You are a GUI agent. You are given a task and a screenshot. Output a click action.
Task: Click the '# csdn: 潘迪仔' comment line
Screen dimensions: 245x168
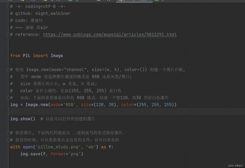27,21
